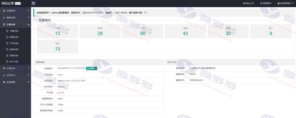This screenshot has width=296, height=118.
Task: Click the WEB软件 value Apache
Action: [x=61, y=86]
